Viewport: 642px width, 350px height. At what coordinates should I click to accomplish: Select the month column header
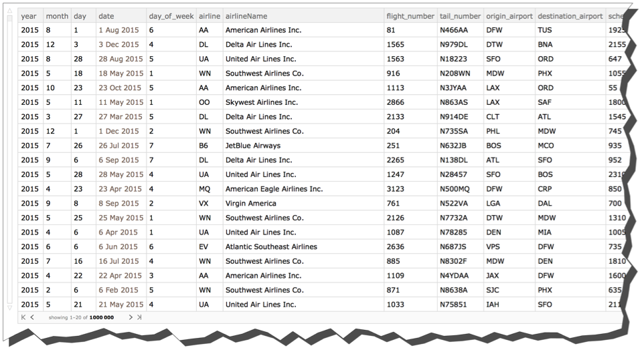pyautogui.click(x=57, y=16)
